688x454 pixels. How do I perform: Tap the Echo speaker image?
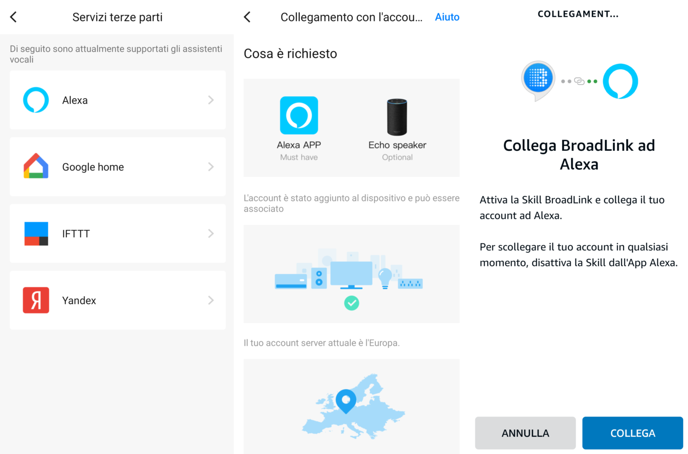click(x=397, y=117)
